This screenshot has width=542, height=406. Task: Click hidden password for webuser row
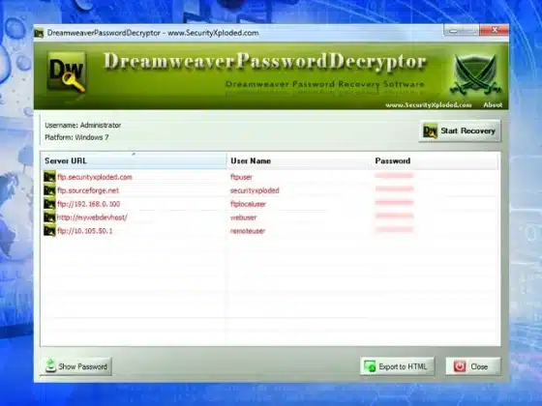pos(395,217)
